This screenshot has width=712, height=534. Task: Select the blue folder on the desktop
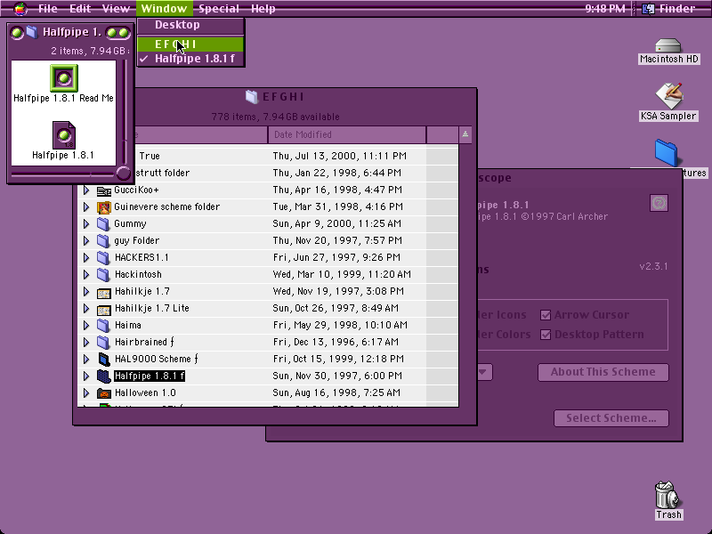[x=666, y=153]
